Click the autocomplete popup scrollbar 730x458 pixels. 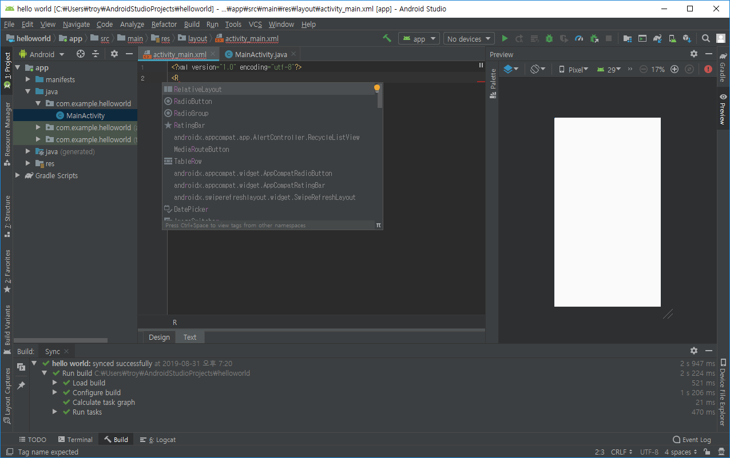[x=380, y=97]
